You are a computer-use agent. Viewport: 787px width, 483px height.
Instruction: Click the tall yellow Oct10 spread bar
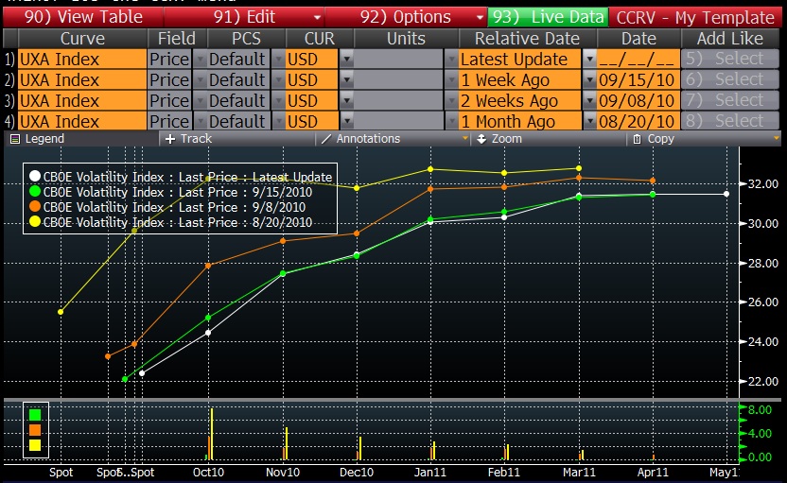coord(212,434)
